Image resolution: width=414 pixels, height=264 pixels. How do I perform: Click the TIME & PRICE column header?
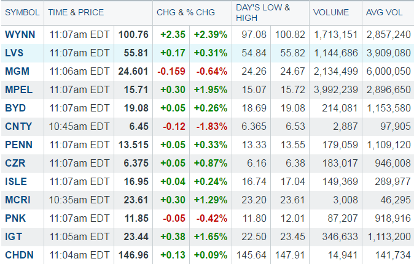(76, 12)
